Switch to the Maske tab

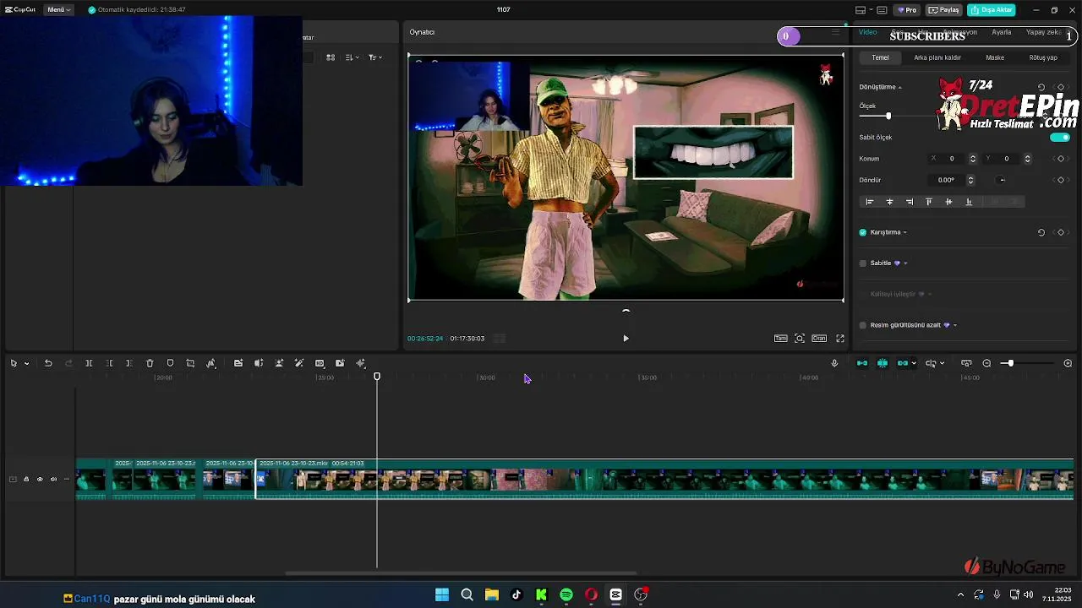(x=995, y=57)
